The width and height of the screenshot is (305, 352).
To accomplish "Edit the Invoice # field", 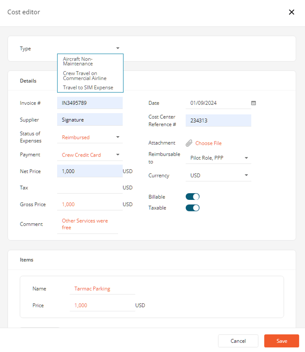I will 90,103.
